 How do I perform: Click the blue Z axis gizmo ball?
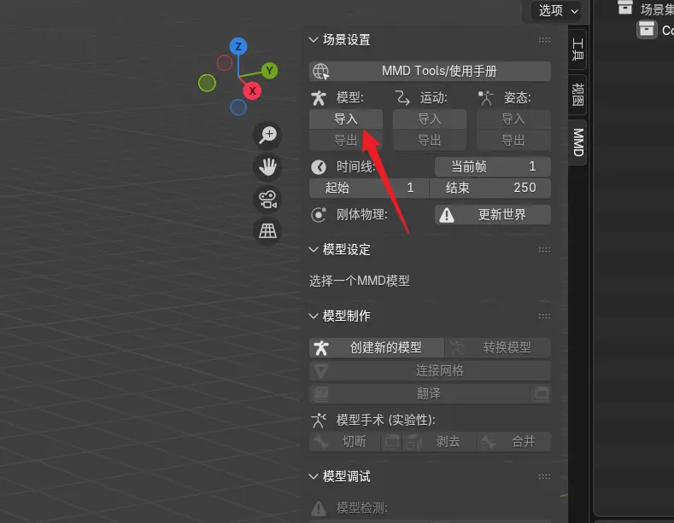(238, 46)
